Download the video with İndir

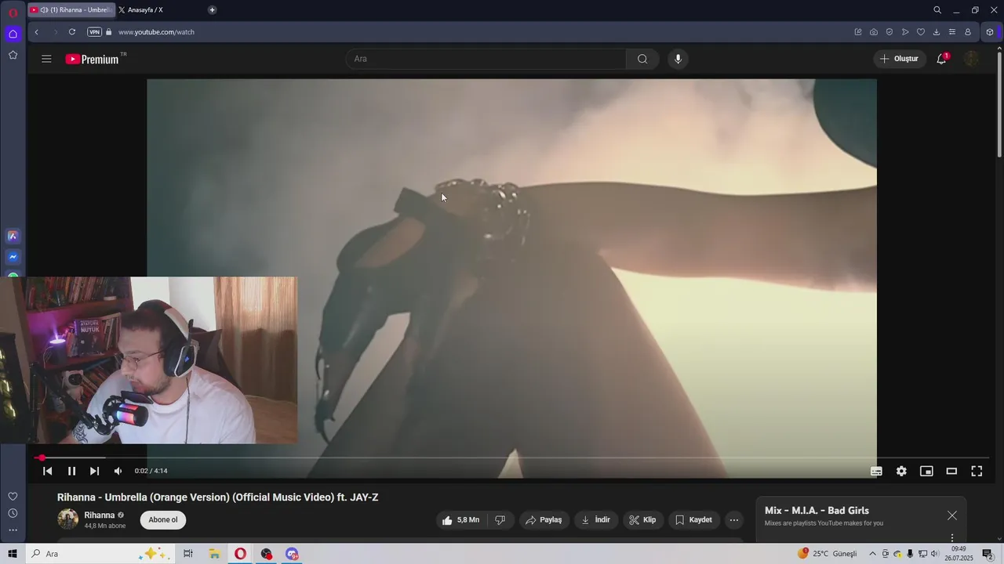pyautogui.click(x=595, y=520)
